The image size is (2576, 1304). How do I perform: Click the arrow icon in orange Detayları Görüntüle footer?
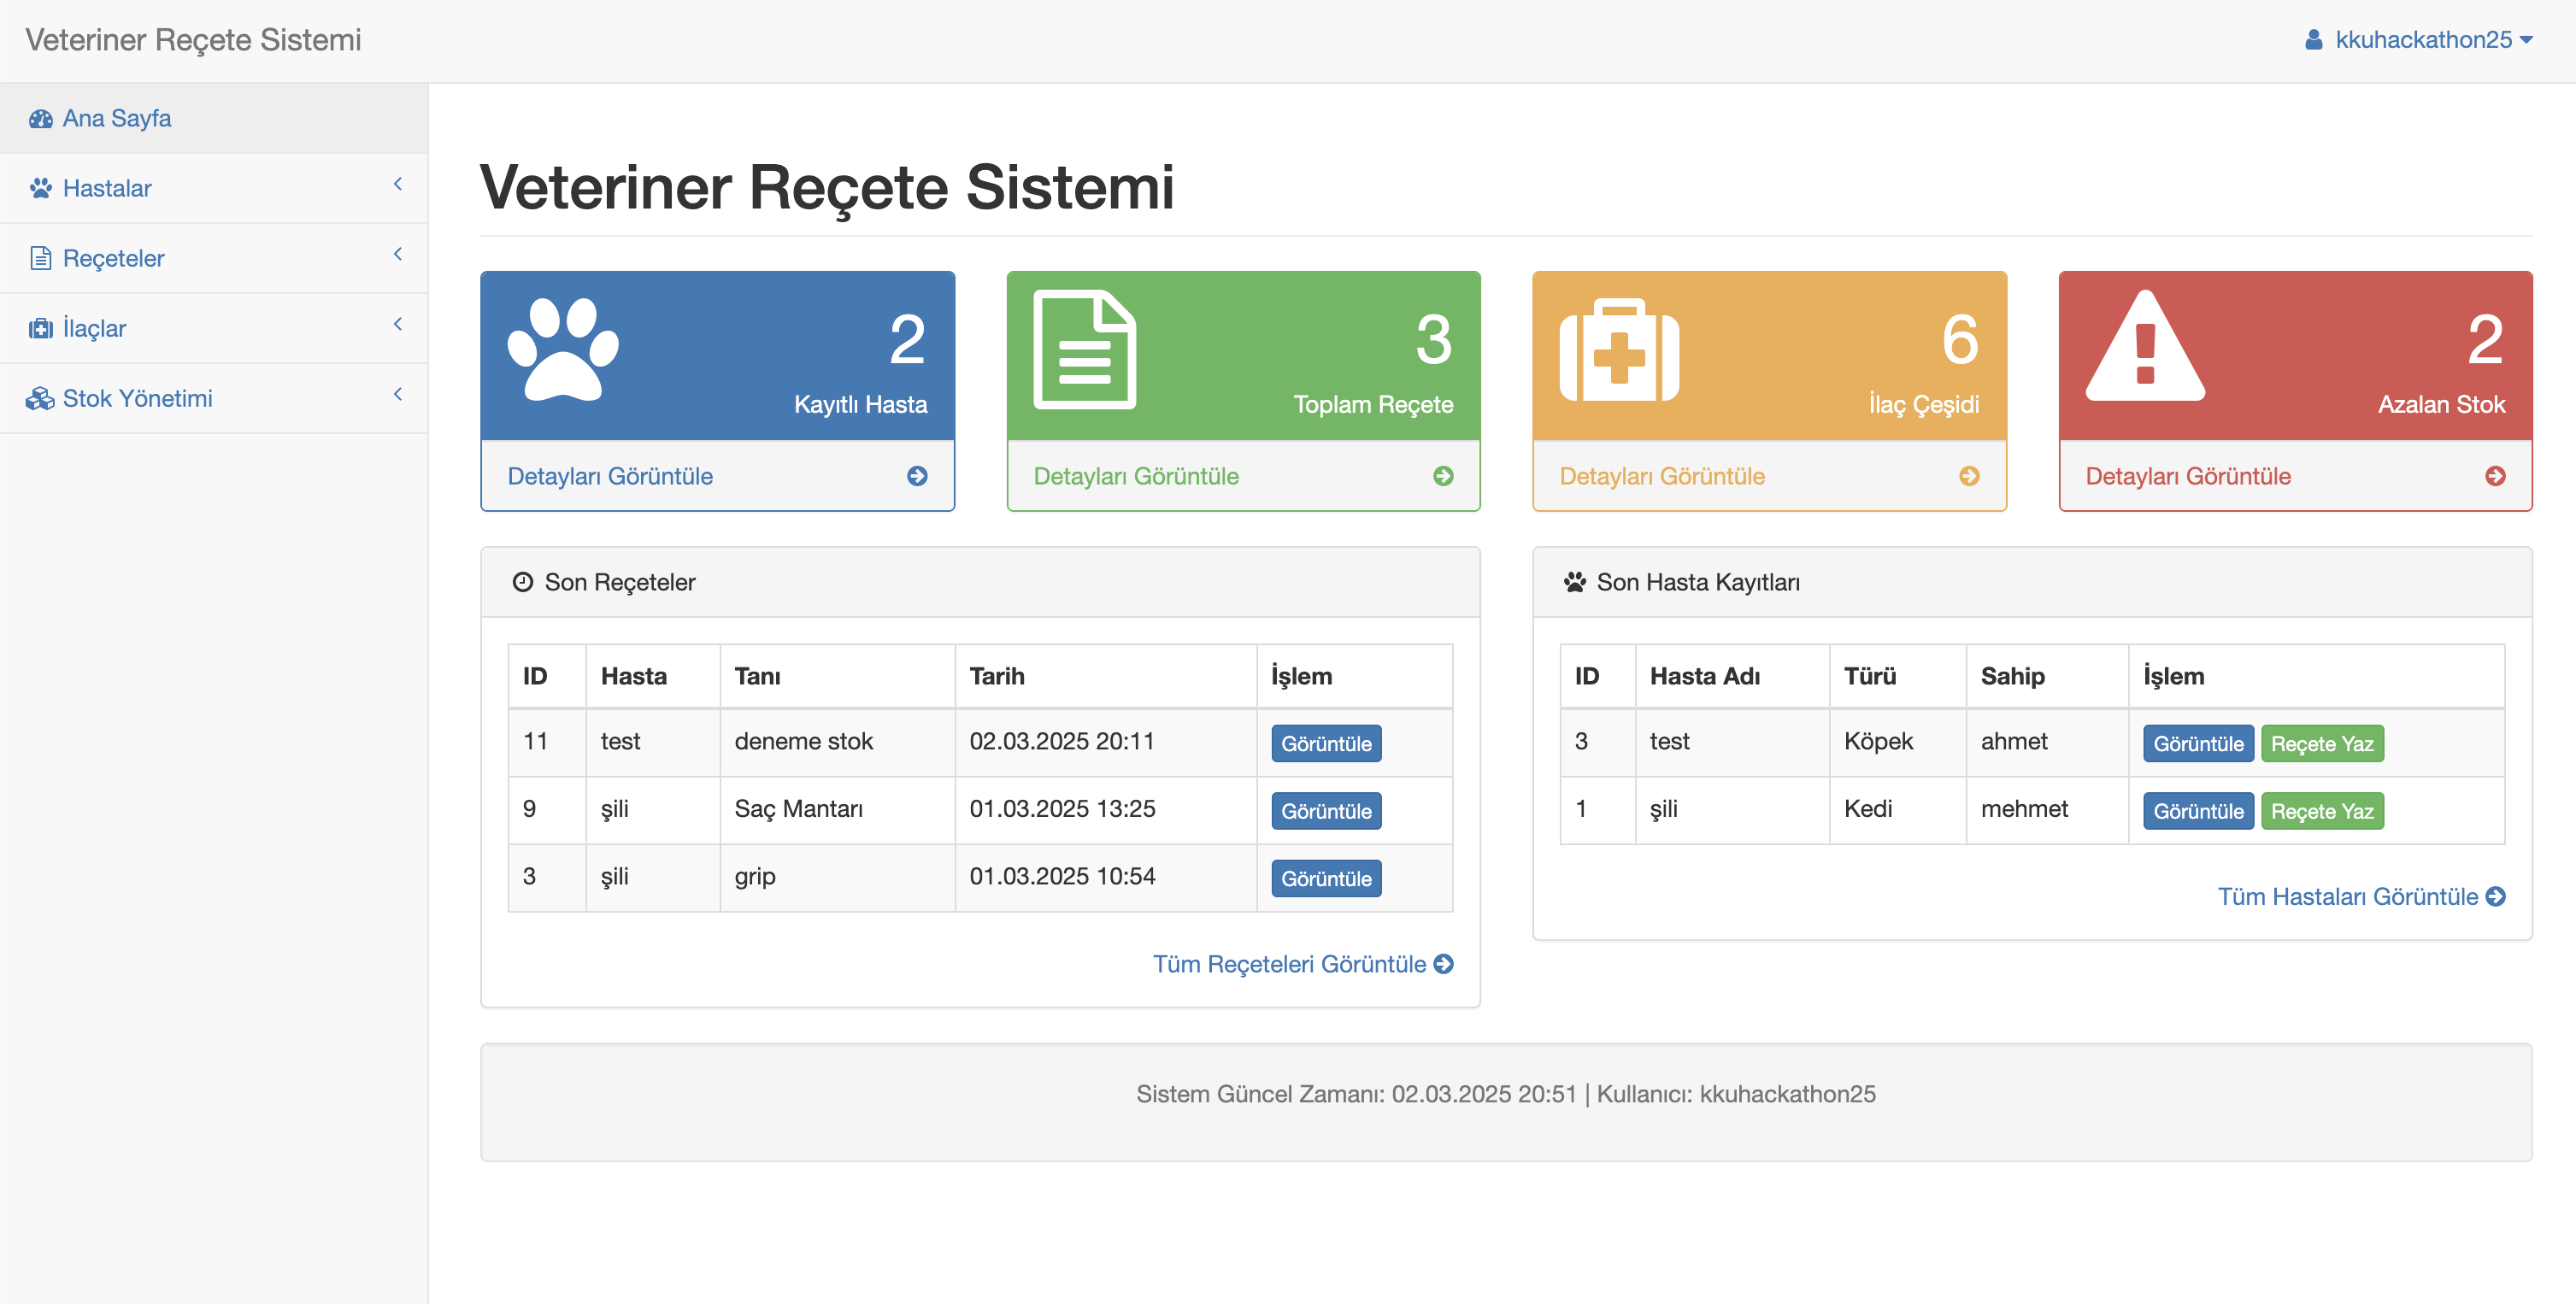click(1969, 476)
